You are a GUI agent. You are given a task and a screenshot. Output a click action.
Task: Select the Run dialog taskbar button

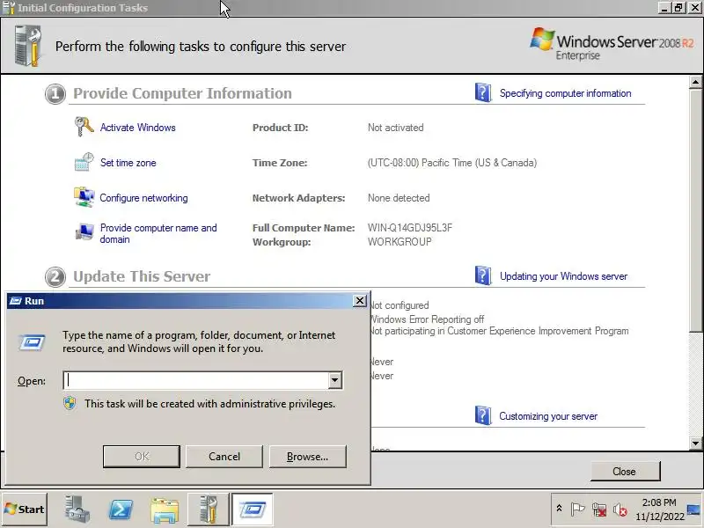click(x=253, y=510)
